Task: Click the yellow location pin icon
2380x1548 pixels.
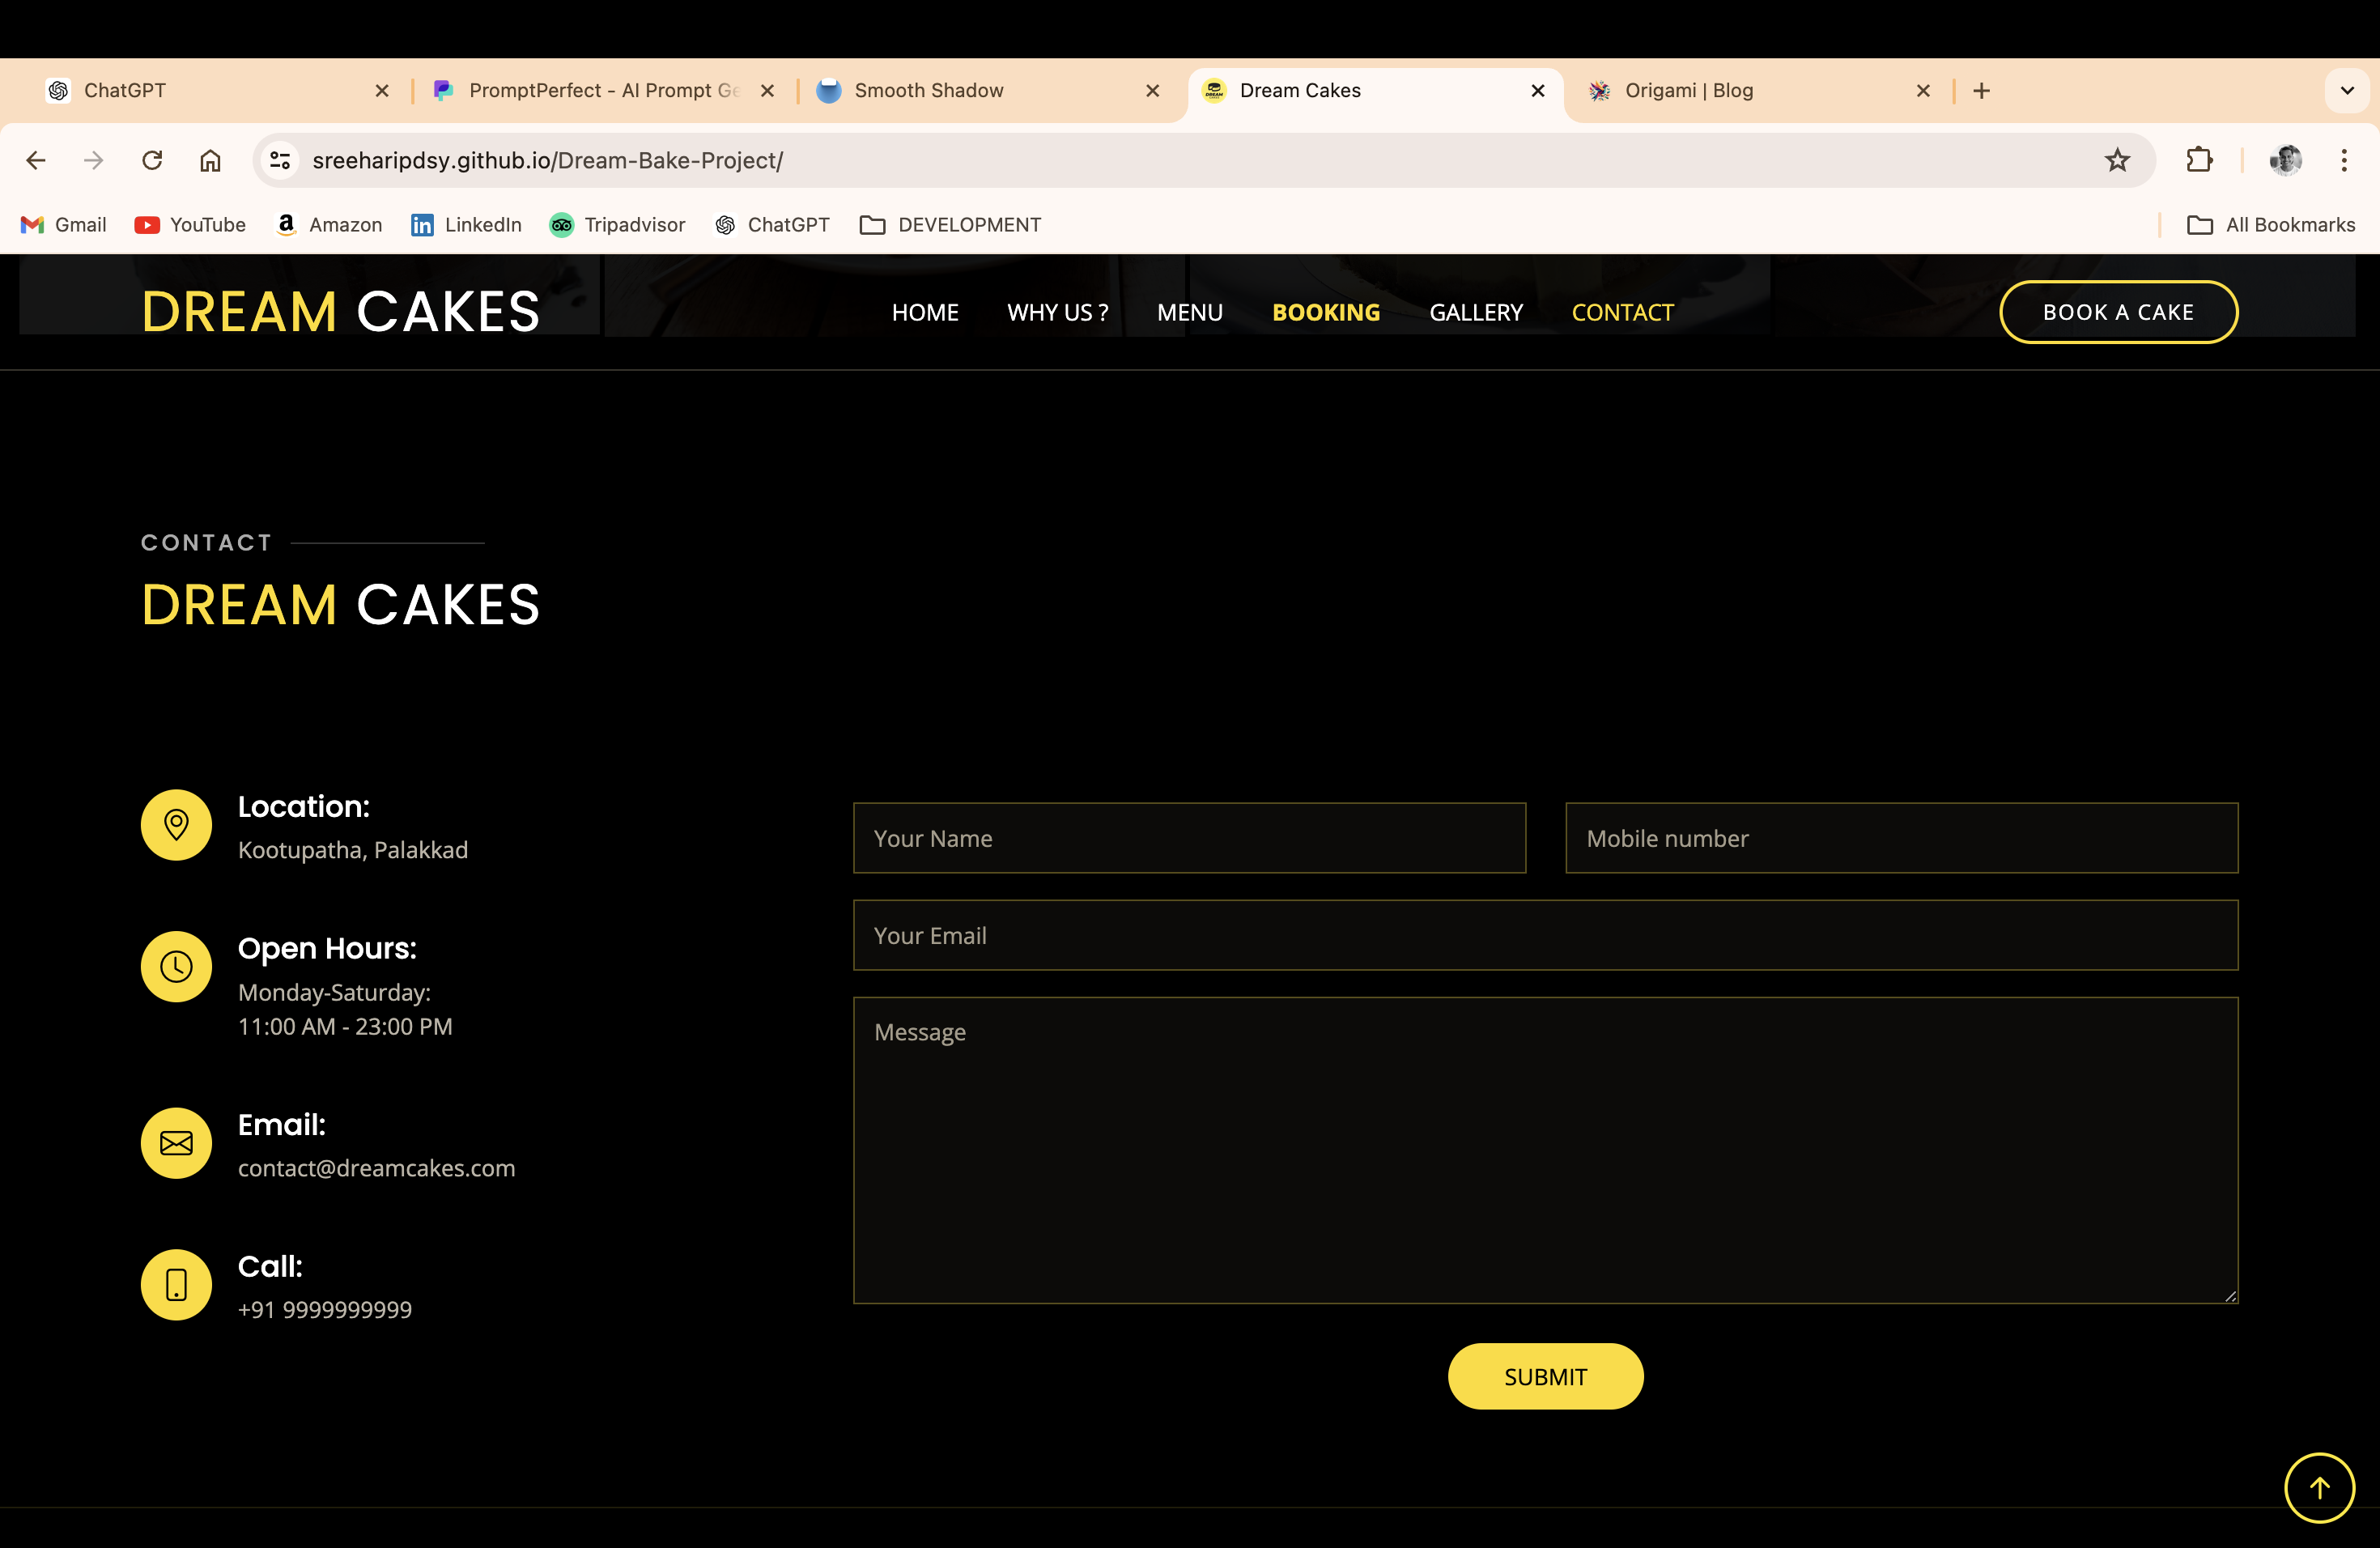Action: [176, 825]
